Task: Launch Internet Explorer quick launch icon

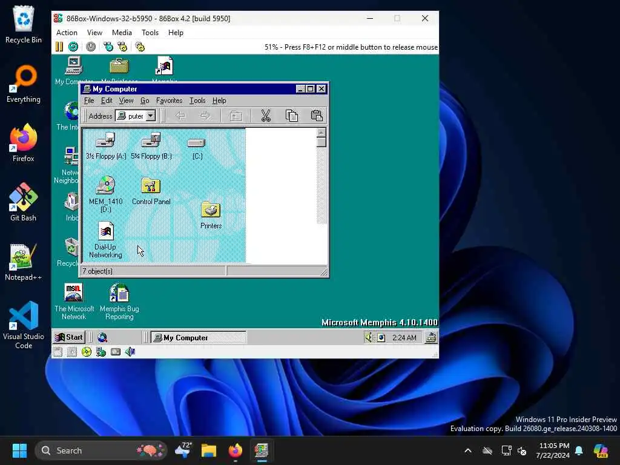Action: tap(102, 337)
